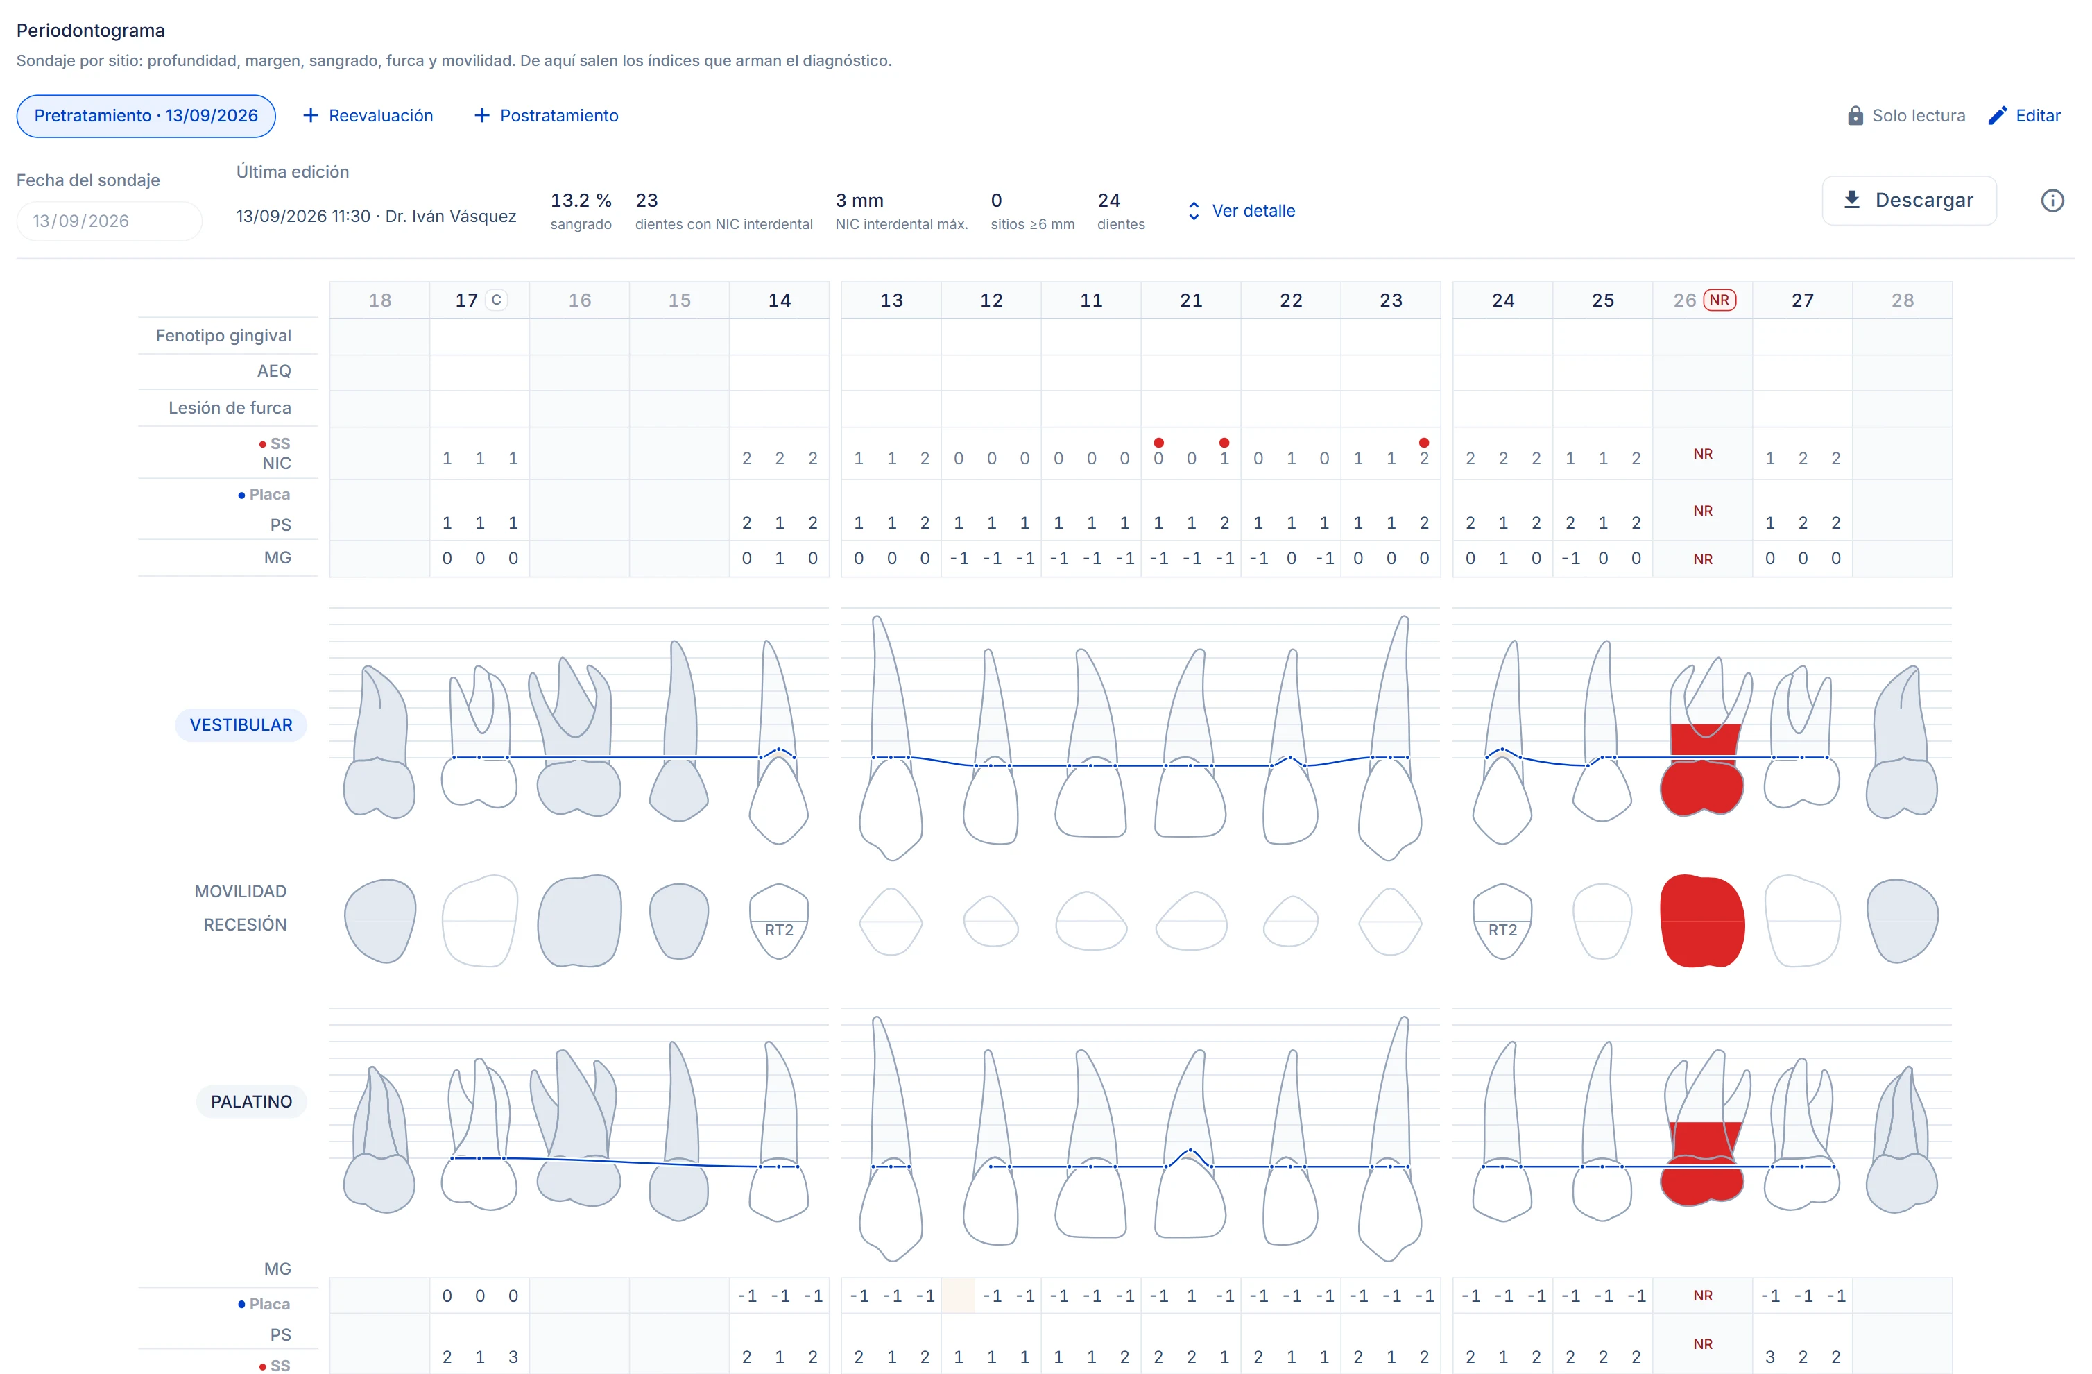Click the highlighted empty MG cell under tooth 12
Screen dimensions: 2092x1374
958,1296
